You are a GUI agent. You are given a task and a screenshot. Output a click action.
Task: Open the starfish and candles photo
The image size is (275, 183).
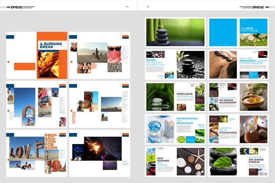pyautogui.click(x=190, y=161)
